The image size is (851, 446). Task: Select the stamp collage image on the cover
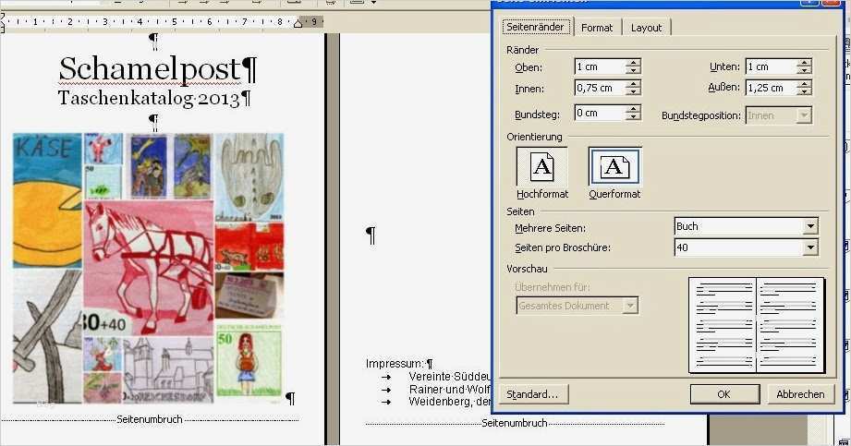(x=148, y=268)
